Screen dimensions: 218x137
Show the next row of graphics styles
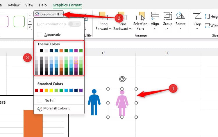pyautogui.click(x=30, y=21)
